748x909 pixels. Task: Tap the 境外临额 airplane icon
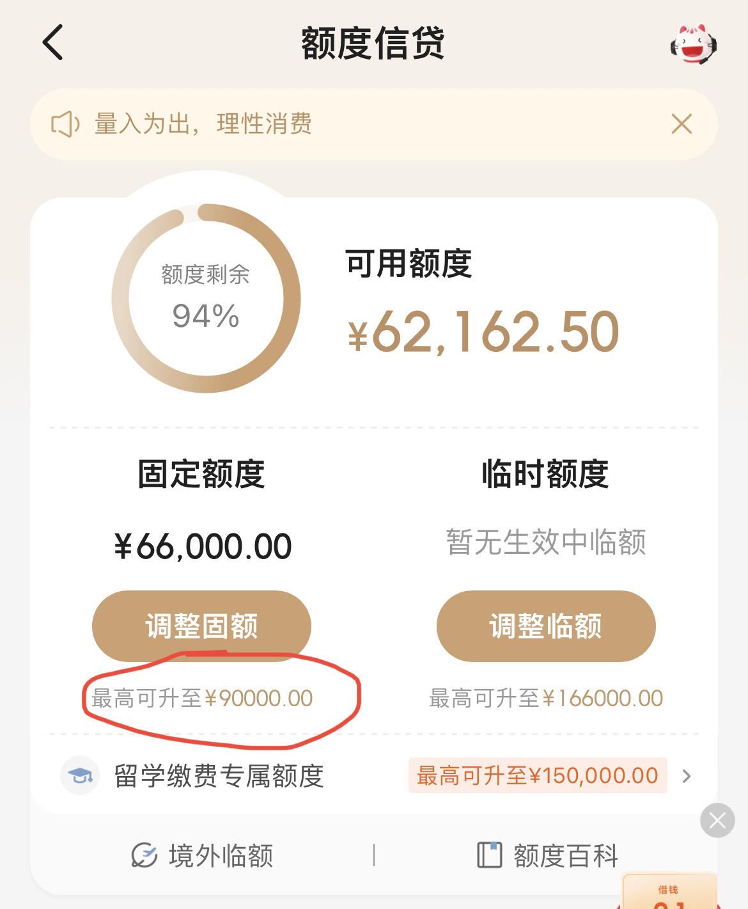[x=144, y=855]
